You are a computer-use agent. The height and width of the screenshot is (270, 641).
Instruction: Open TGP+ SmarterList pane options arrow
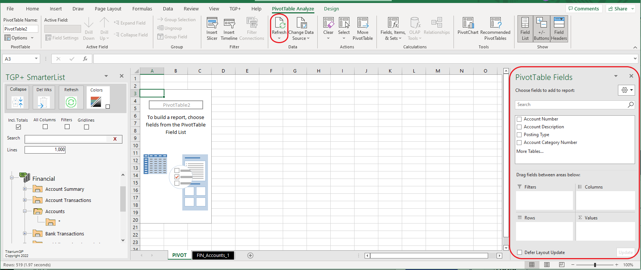pyautogui.click(x=106, y=76)
